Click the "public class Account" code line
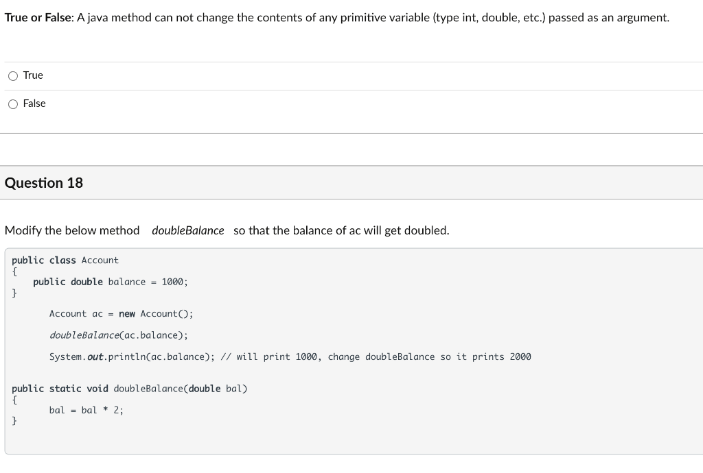 [x=65, y=260]
